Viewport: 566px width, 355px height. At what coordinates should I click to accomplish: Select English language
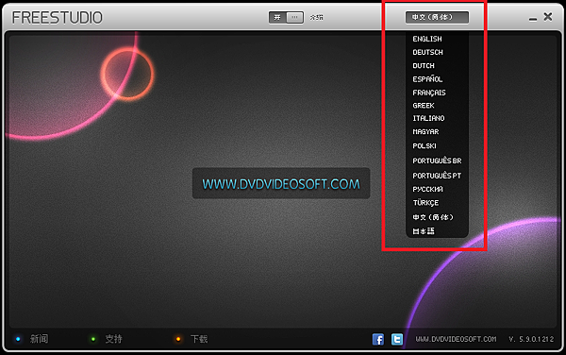point(427,39)
